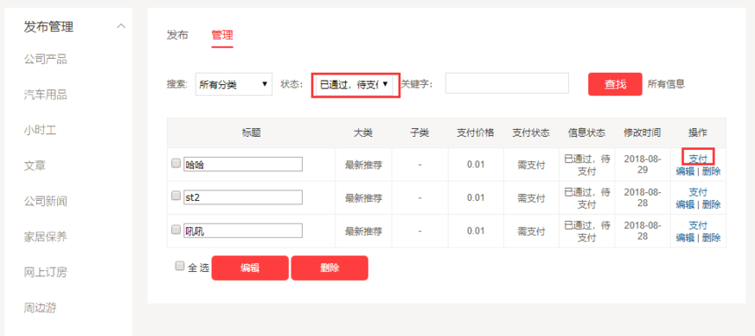The height and width of the screenshot is (336, 755).
Task: Open 周边游 in sidebar
Action: 40,308
